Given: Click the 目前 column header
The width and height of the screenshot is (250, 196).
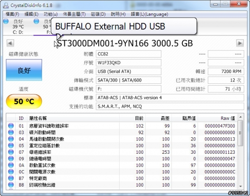Looking at the screenshot, I should click(x=132, y=118).
